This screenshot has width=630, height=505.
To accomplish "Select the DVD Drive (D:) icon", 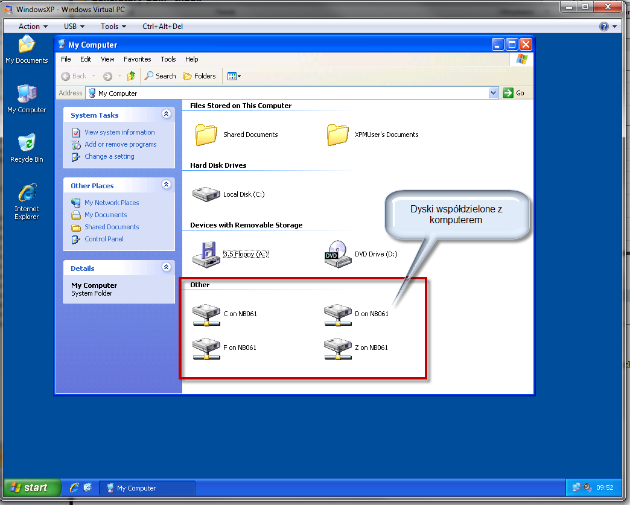I will pyautogui.click(x=337, y=254).
